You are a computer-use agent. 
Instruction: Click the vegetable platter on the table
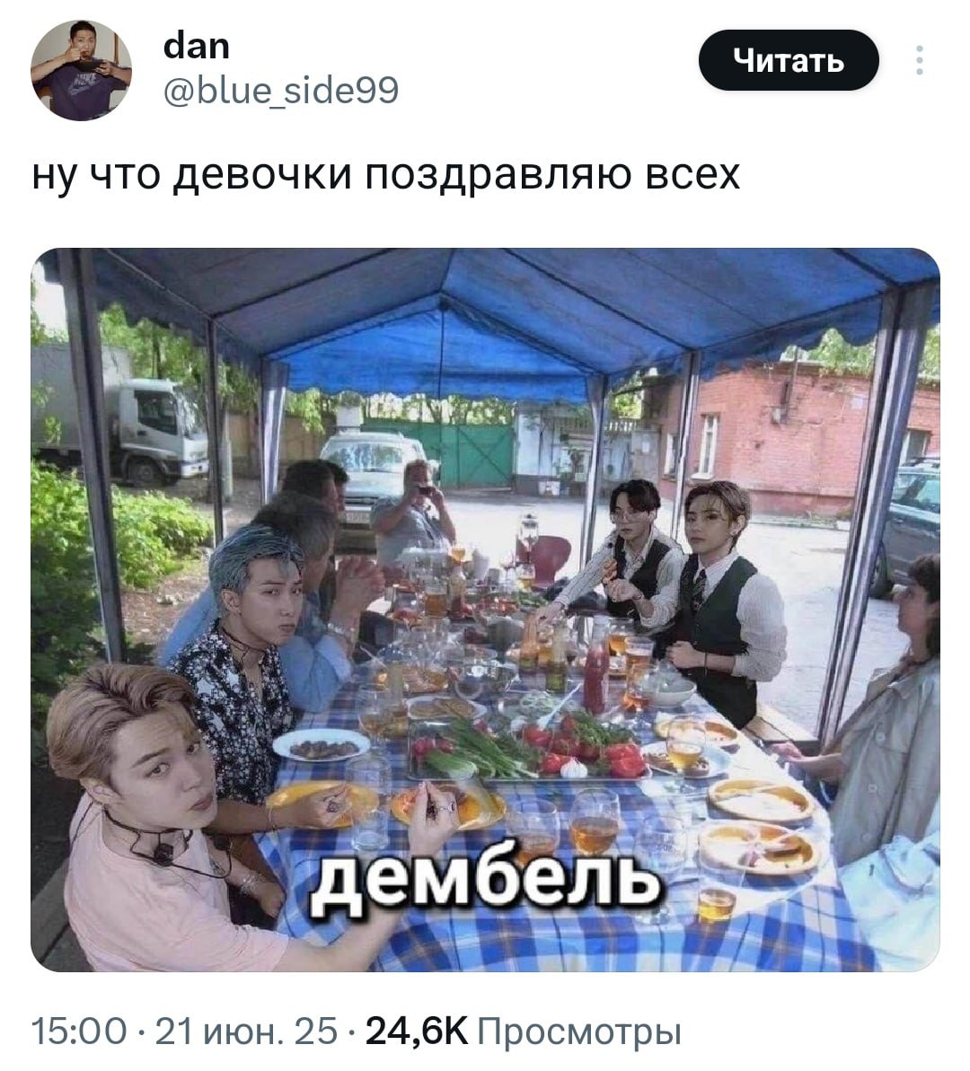(x=530, y=750)
